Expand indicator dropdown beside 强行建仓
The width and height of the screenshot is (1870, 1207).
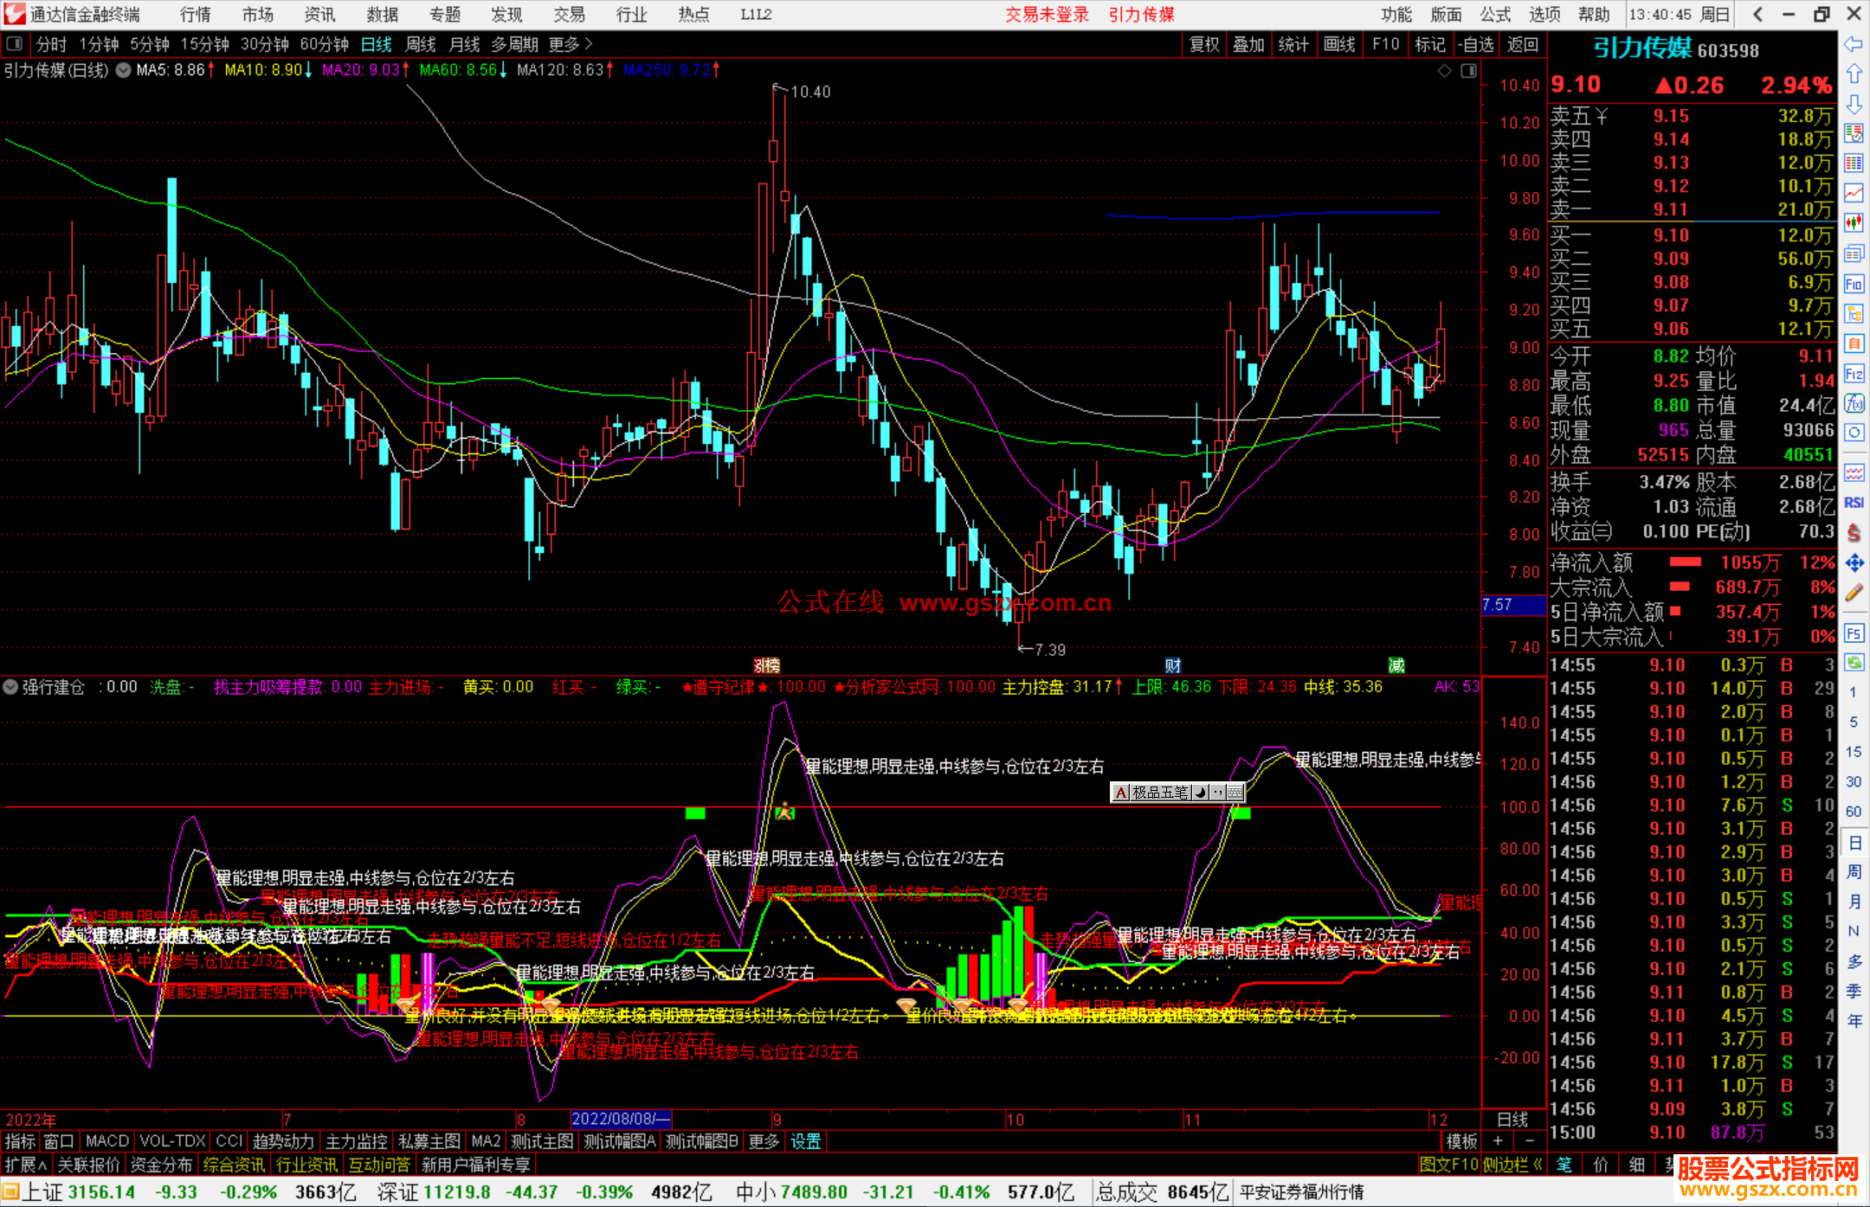pyautogui.click(x=10, y=687)
